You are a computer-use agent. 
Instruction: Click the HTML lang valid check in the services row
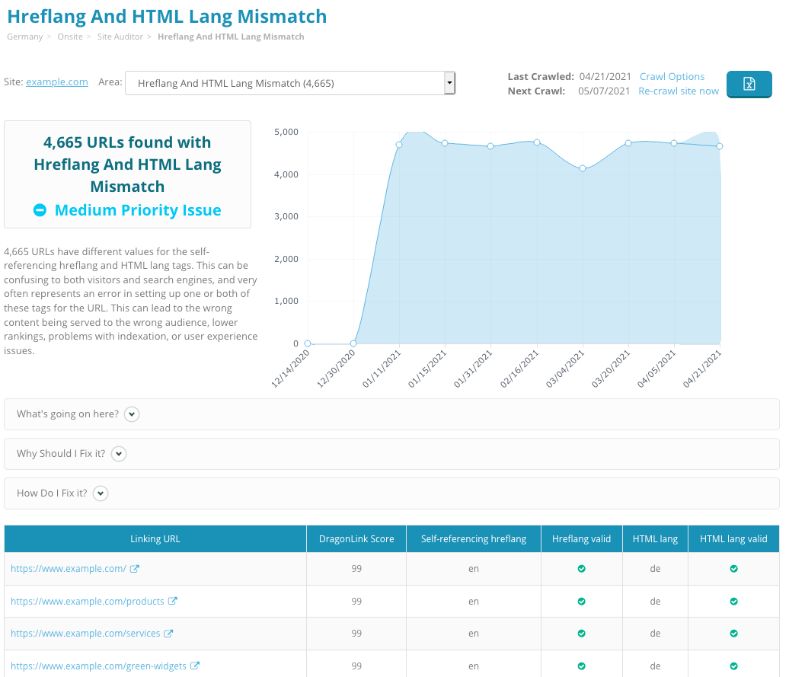(x=733, y=633)
